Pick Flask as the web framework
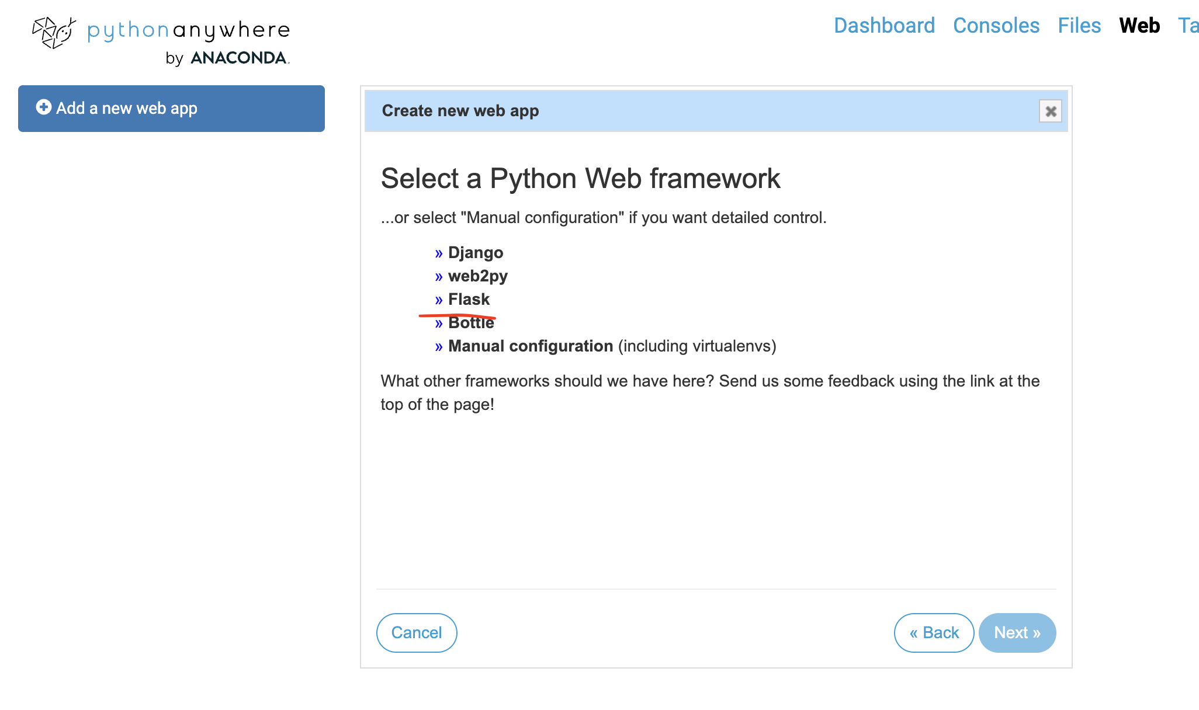The height and width of the screenshot is (710, 1199). (x=469, y=300)
